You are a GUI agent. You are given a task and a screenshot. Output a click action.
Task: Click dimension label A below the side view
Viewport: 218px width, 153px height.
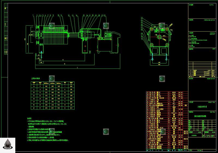[x=63, y=60]
